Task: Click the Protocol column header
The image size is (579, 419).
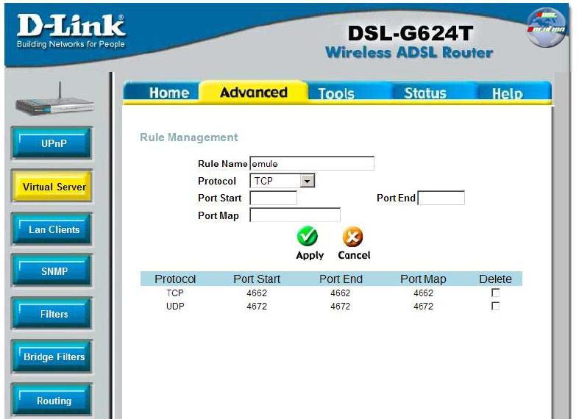Action: point(175,279)
